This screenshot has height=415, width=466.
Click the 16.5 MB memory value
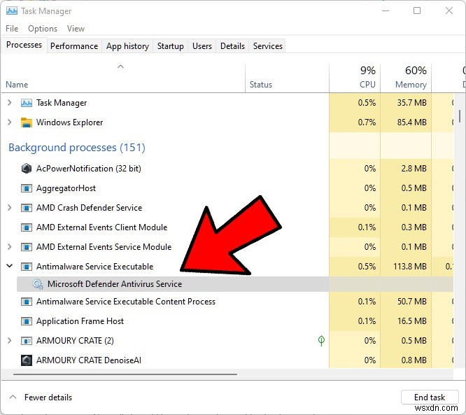pos(412,321)
